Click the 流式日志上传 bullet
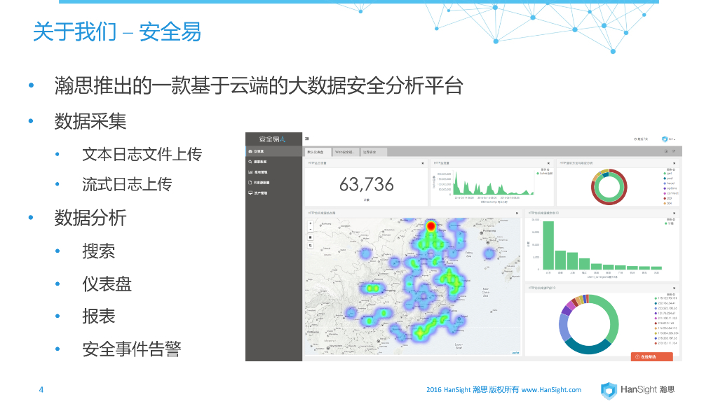This screenshot has width=718, height=404. pos(127,185)
